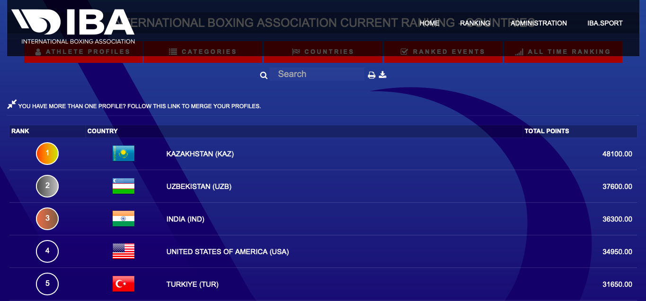Viewport: 646px width, 301px height.
Task: Click the Kazakhstan flag icon
Action: click(x=124, y=154)
